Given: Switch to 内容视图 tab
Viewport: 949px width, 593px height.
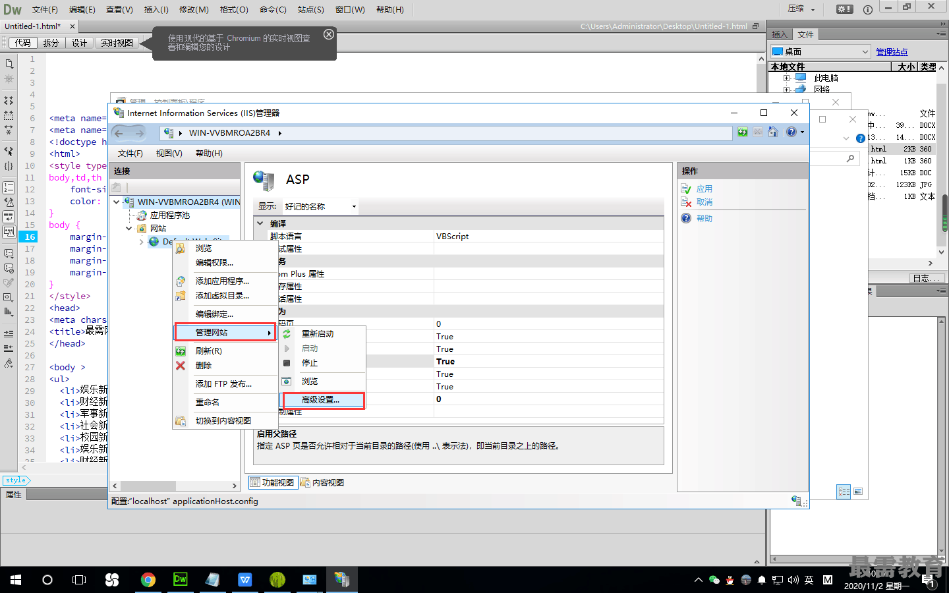Looking at the screenshot, I should point(322,482).
